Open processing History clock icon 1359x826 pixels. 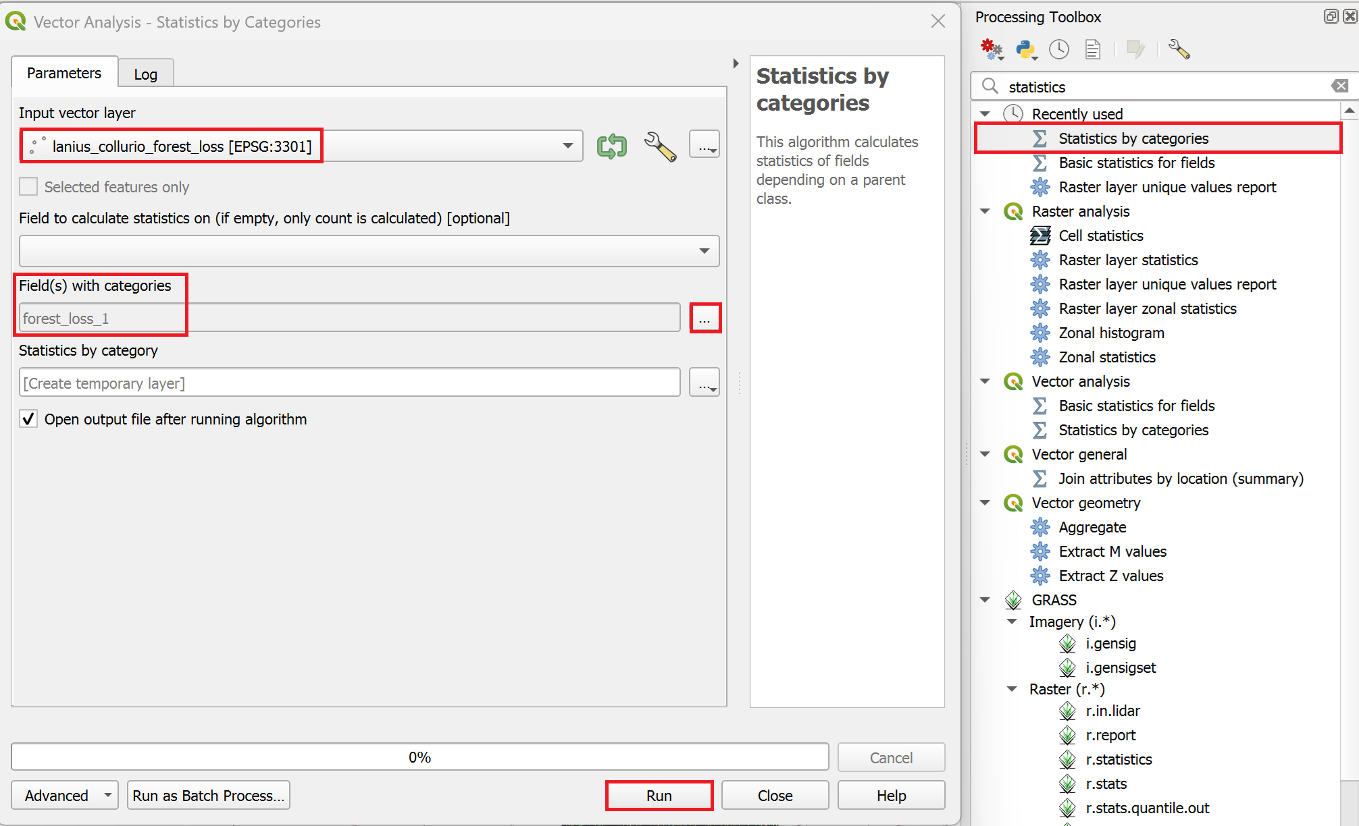1059,49
